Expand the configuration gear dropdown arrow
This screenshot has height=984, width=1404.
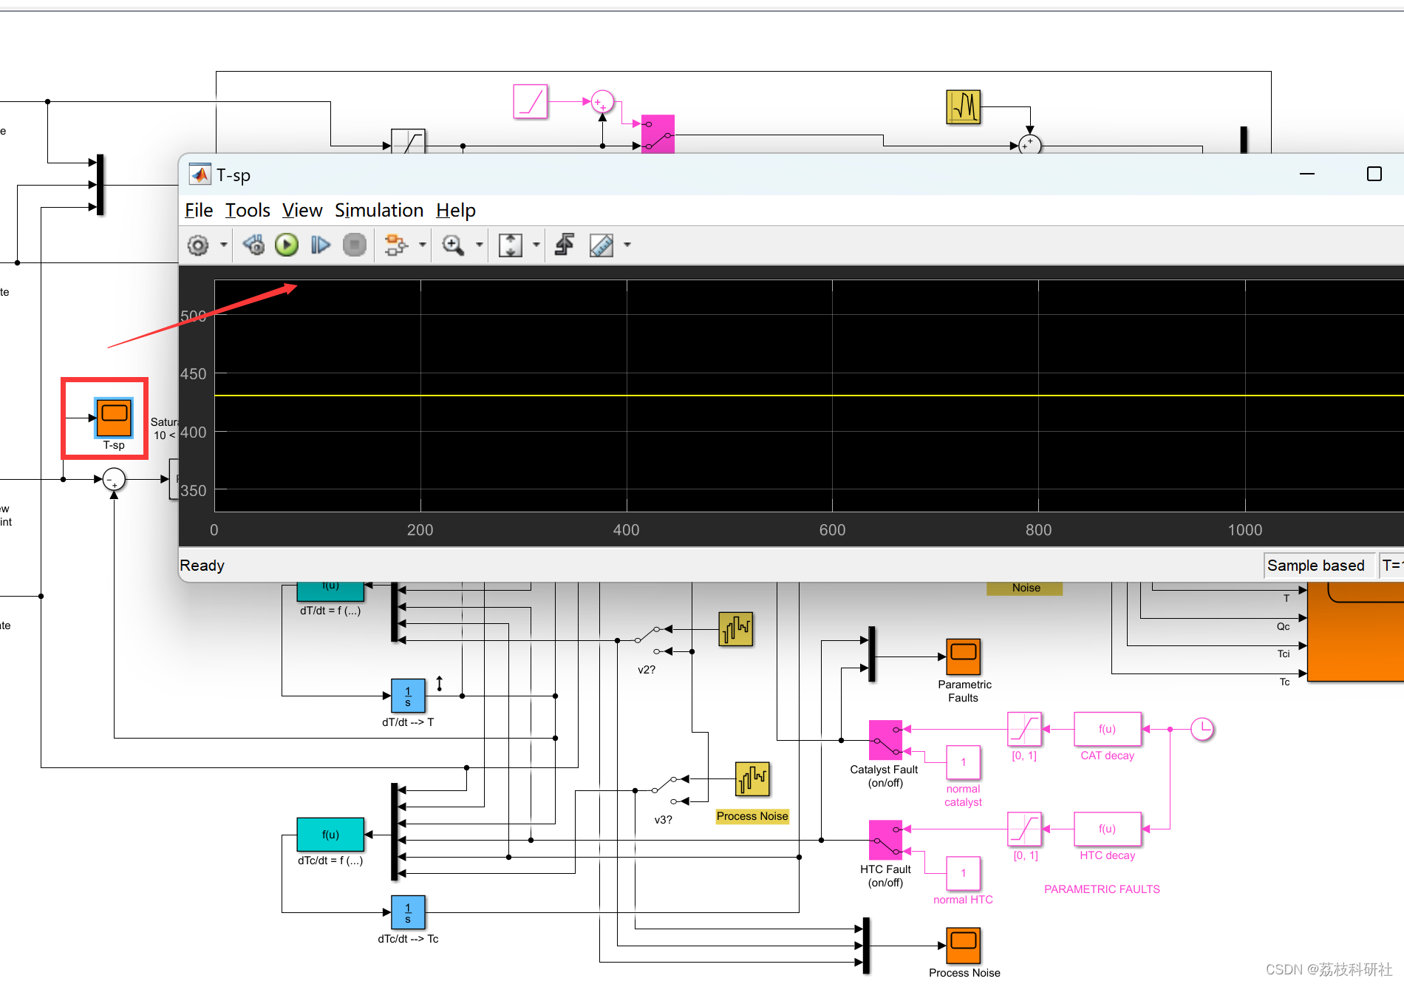(x=223, y=245)
